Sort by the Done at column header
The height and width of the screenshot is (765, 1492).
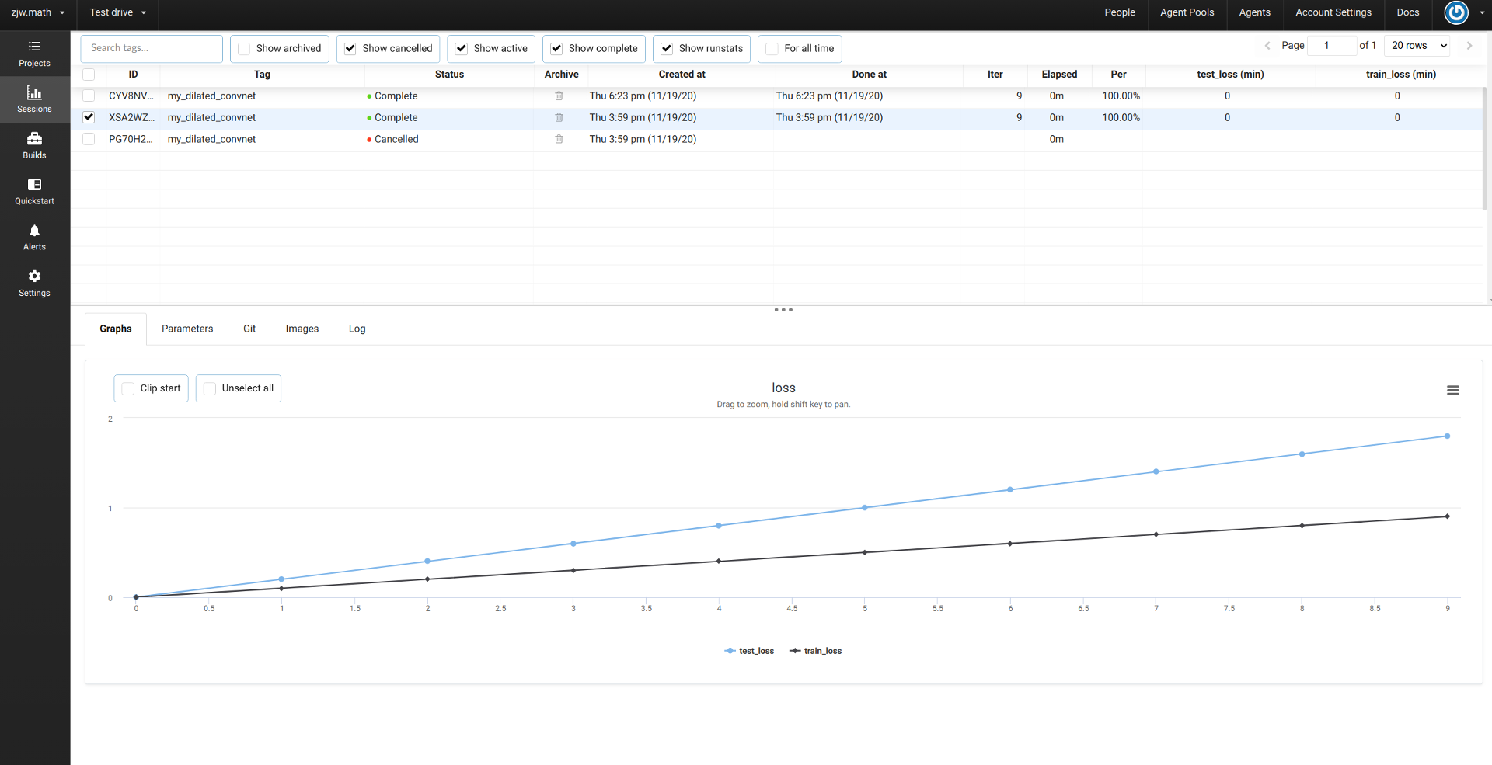tap(869, 75)
